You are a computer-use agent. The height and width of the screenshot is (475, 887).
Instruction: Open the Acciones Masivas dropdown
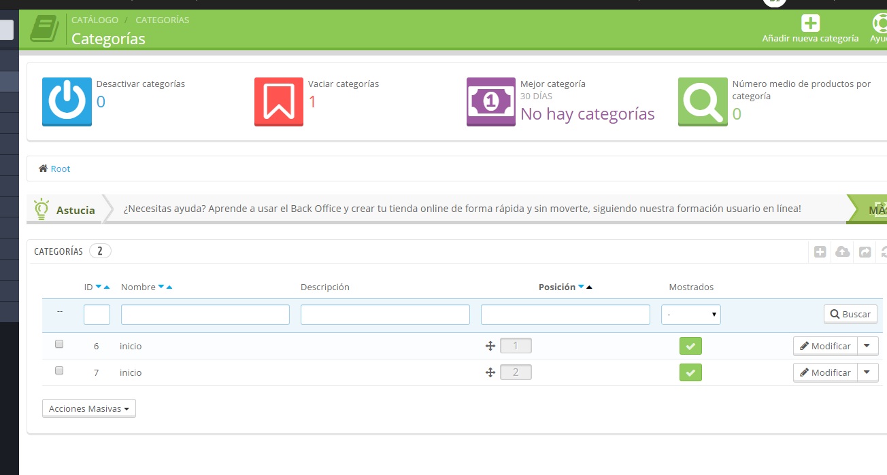click(89, 408)
